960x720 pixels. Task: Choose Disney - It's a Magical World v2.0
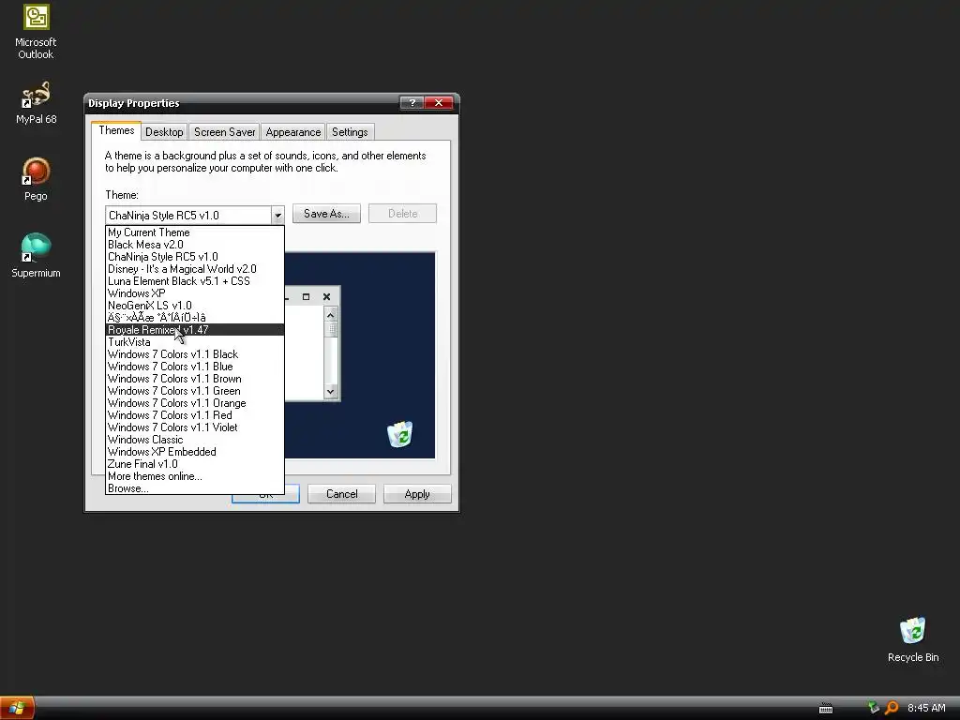195,269
